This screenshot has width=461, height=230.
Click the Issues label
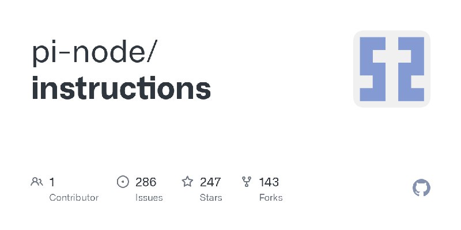pos(149,198)
